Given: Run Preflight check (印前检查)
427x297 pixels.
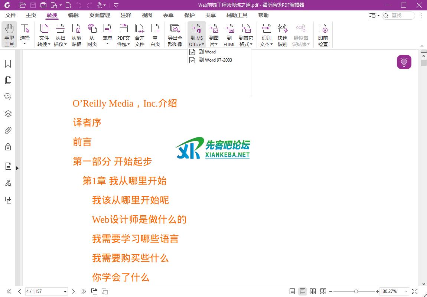Looking at the screenshot, I should pos(323,35).
